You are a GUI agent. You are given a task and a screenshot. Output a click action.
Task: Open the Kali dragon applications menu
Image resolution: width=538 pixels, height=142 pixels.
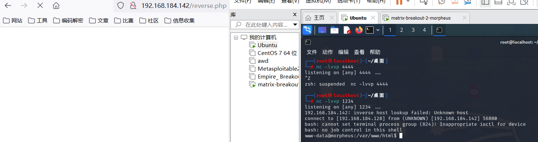click(307, 30)
